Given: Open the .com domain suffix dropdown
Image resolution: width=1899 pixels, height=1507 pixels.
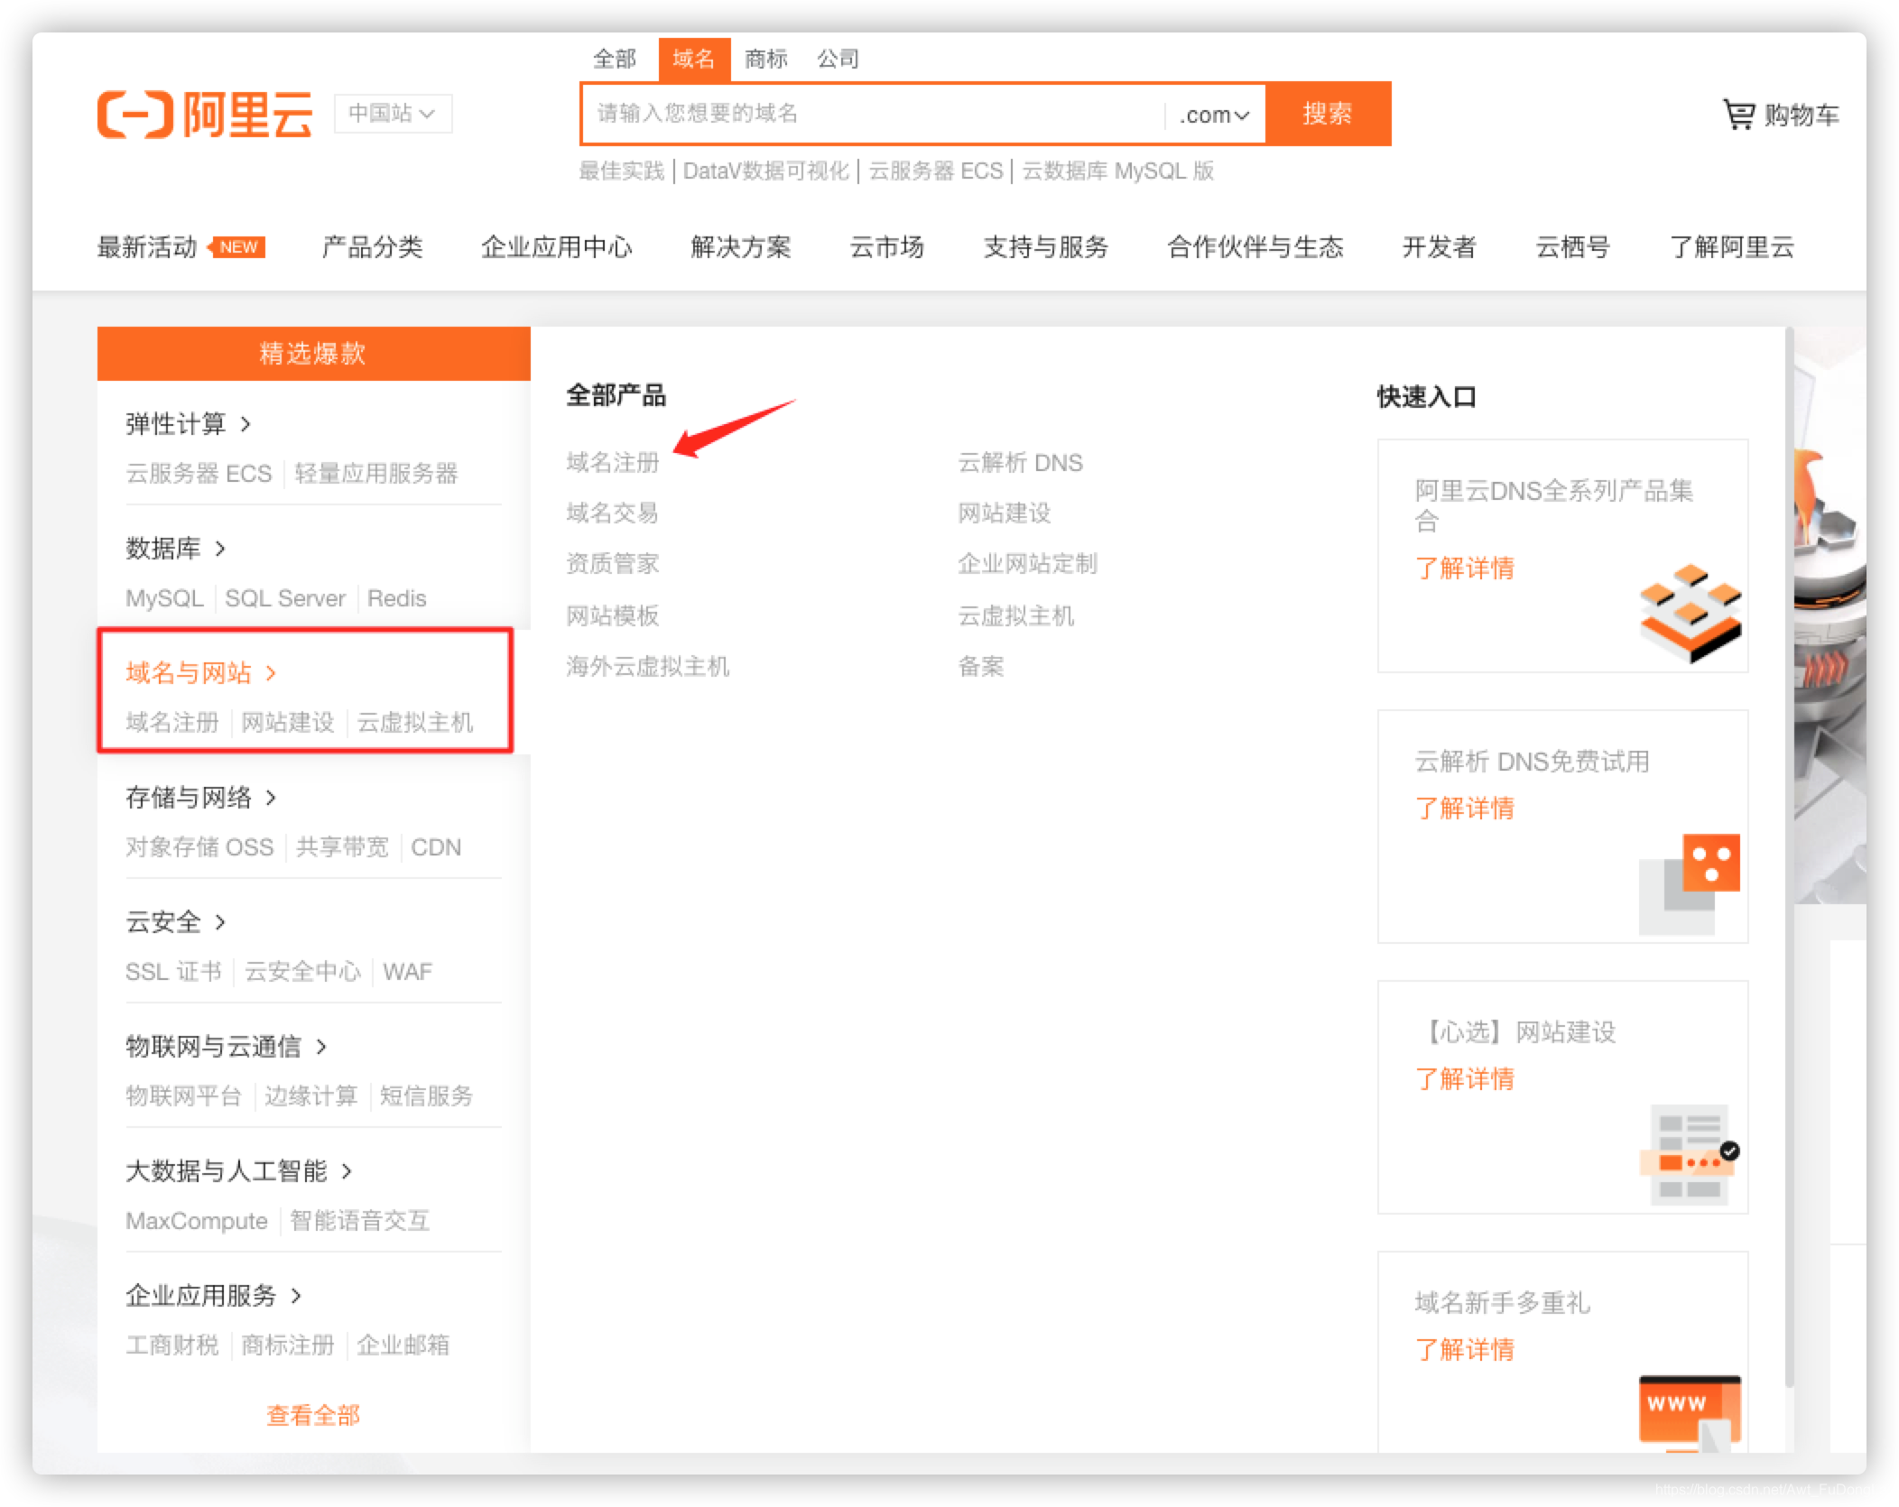Looking at the screenshot, I should (x=1214, y=115).
